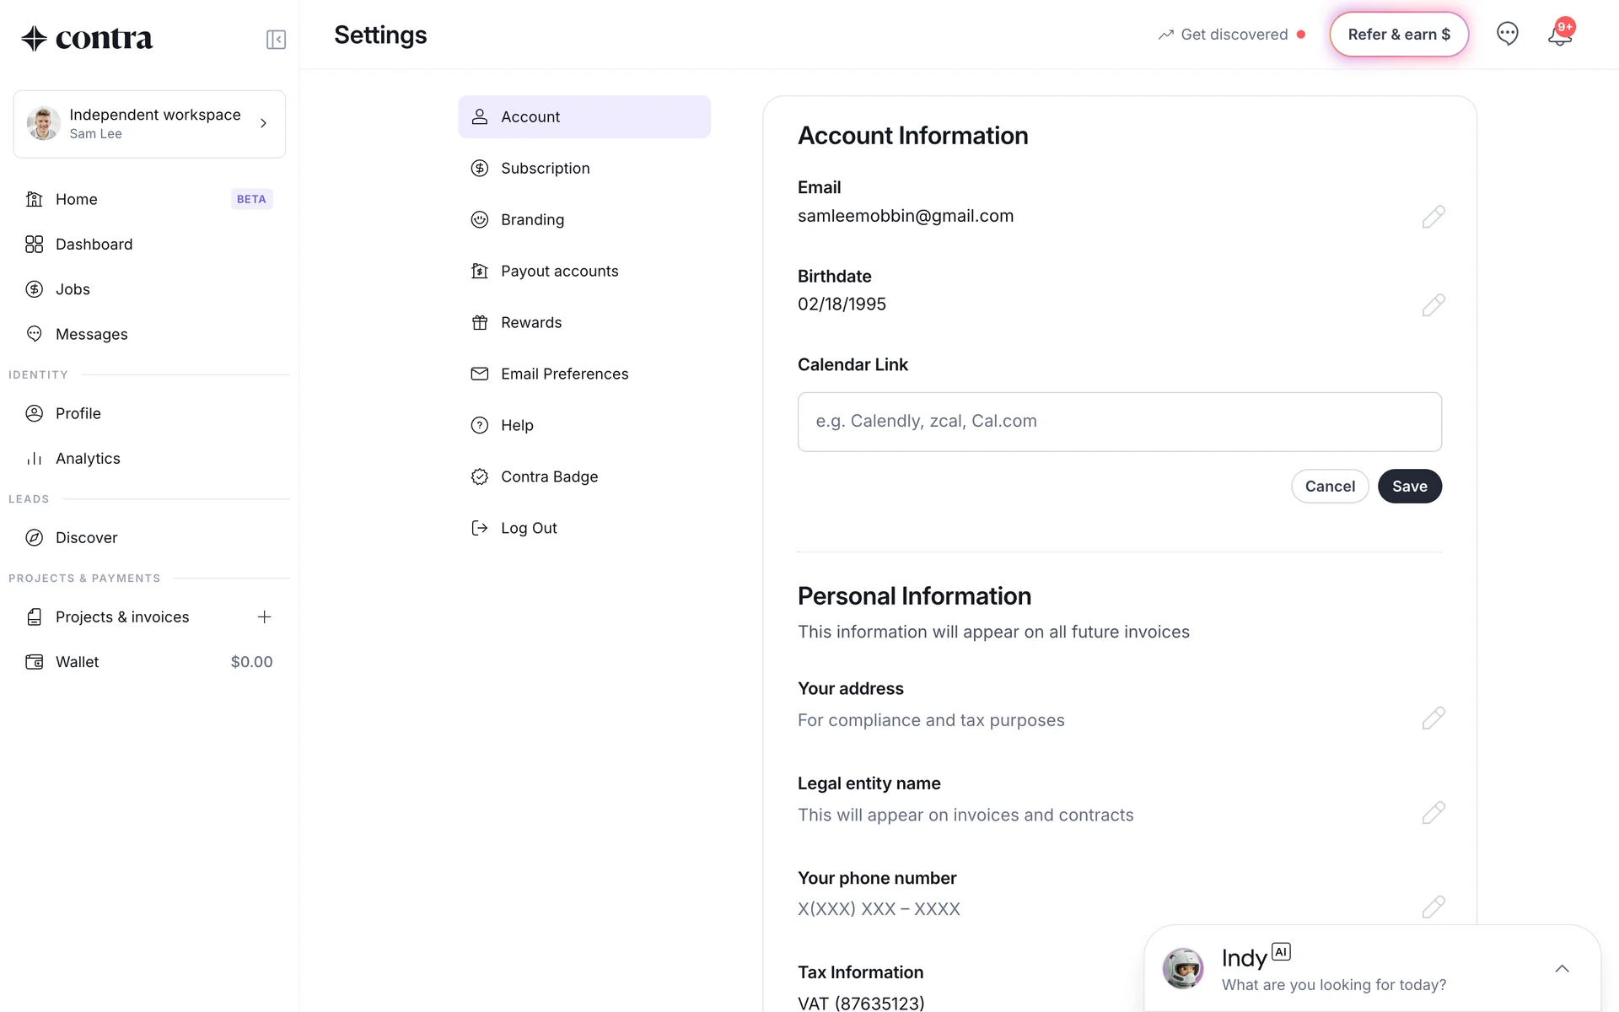This screenshot has height=1012, width=1619.
Task: Open the chat bubble messages icon
Action: (x=1507, y=34)
